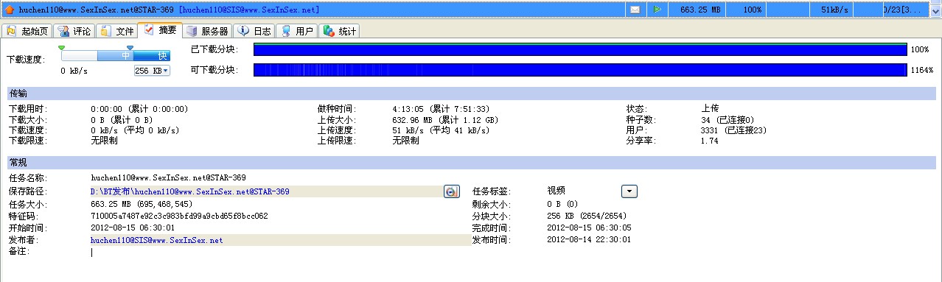Click into the 备注 notes field

pos(279,252)
